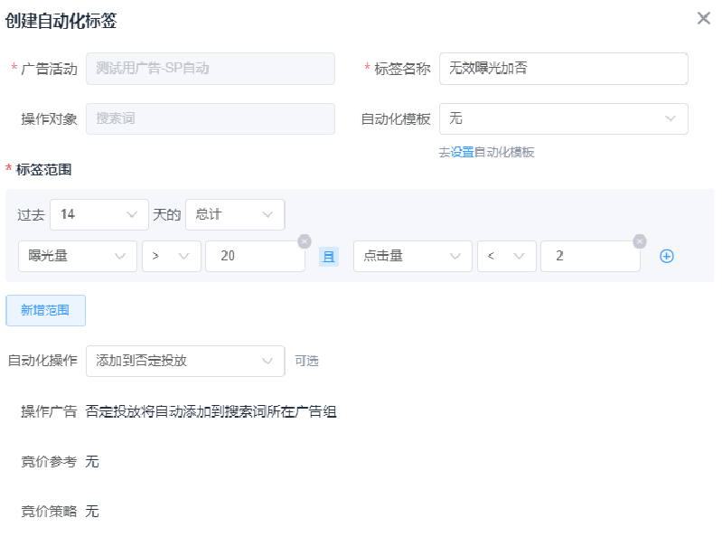Click the 点击量 value field showing 2
The width and height of the screenshot is (722, 537).
pyautogui.click(x=590, y=256)
